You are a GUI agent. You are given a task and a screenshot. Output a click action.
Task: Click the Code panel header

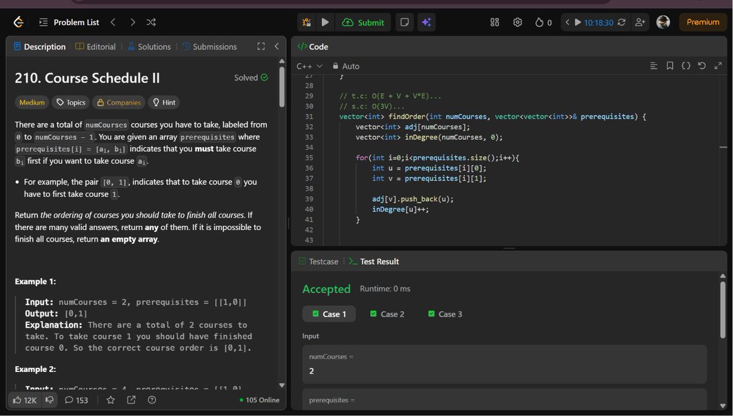click(313, 46)
